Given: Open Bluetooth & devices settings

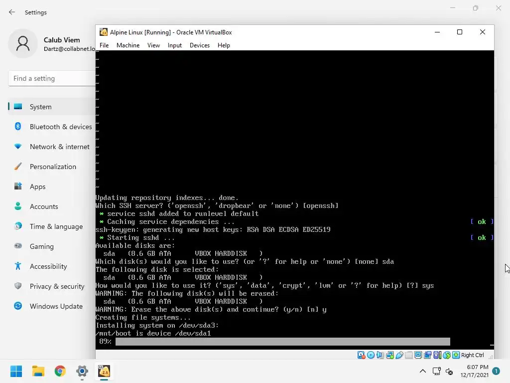Looking at the screenshot, I should tap(52, 127).
